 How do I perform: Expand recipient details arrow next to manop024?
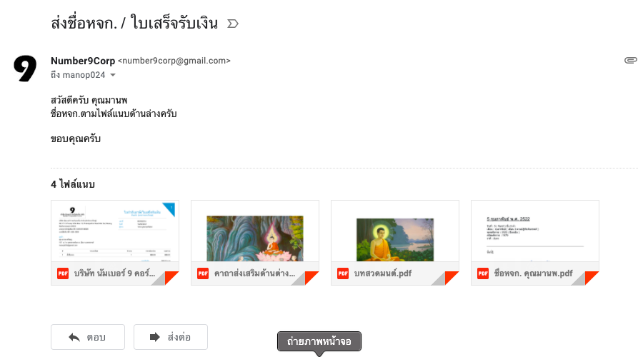point(113,75)
